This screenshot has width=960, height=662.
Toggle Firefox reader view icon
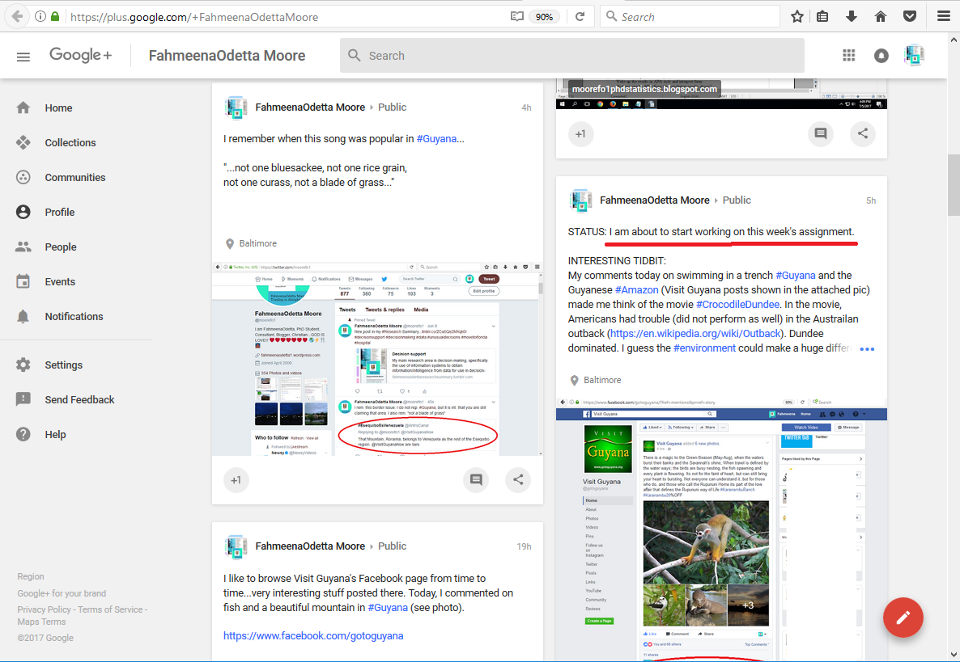point(517,16)
